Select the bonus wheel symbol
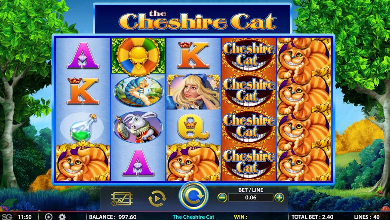 click(x=138, y=56)
